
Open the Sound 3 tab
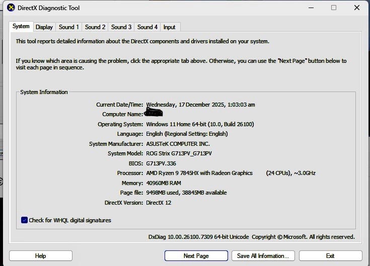(x=121, y=27)
